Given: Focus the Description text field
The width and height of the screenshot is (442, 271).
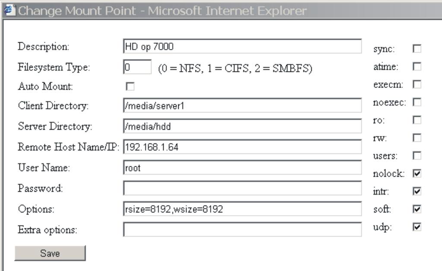Looking at the screenshot, I should tap(243, 47).
